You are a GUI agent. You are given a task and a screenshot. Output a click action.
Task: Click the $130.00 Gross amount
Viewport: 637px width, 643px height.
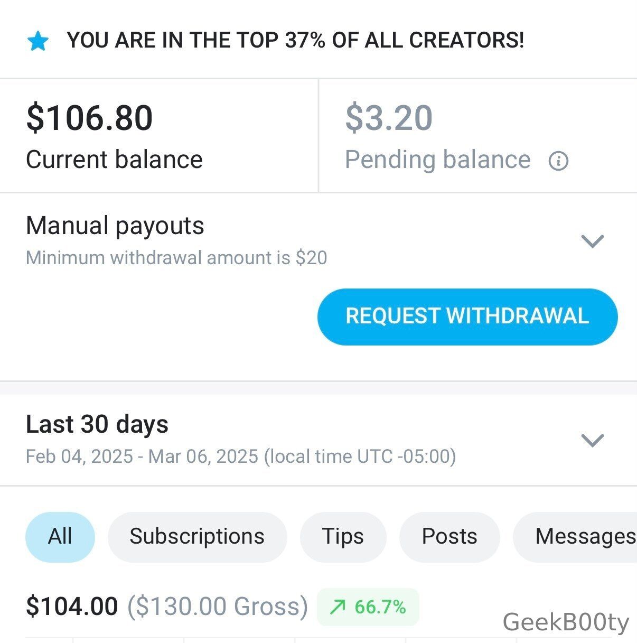pos(218,606)
